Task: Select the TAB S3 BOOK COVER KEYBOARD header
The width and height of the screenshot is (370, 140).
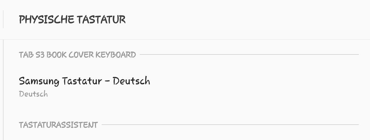Action: [x=77, y=55]
